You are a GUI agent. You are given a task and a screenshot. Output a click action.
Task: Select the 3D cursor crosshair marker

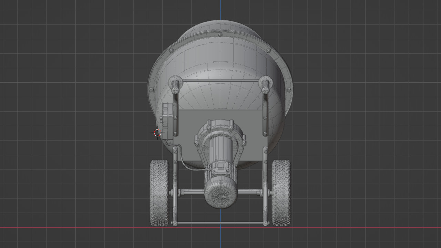tap(157, 133)
